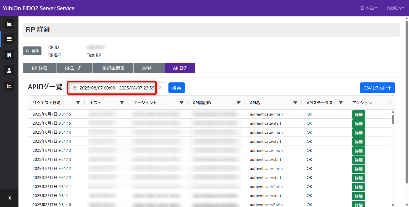409x207 pixels.
Task: Open 詳細 for 9:31:11 authenticate/finish row
Action: [x=359, y=187]
